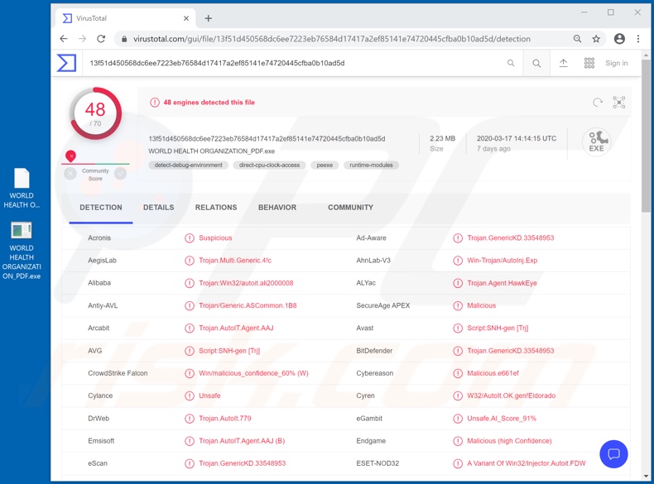
Task: Open the apps grid icon
Action: click(x=589, y=63)
